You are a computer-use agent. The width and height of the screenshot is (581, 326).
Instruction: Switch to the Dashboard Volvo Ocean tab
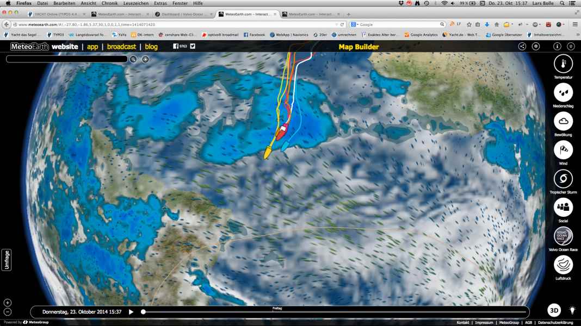(183, 14)
